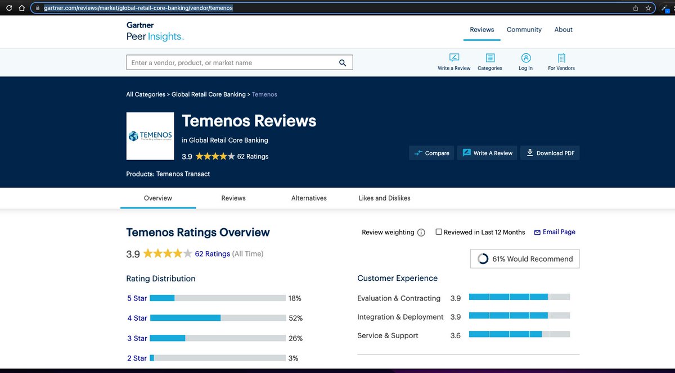This screenshot has height=373, width=675.
Task: Enable Reviewed in Last 12 Months checkbox
Action: click(x=439, y=232)
